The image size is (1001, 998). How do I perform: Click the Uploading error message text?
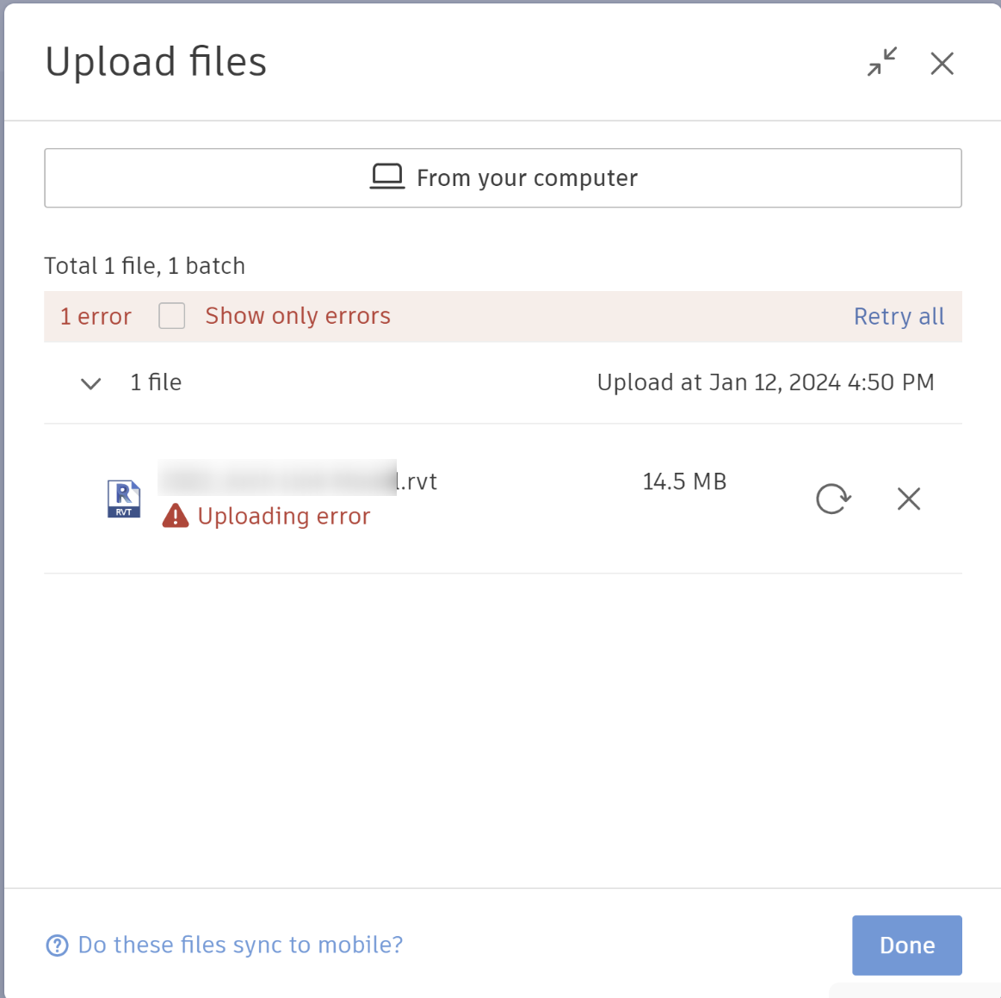(284, 516)
